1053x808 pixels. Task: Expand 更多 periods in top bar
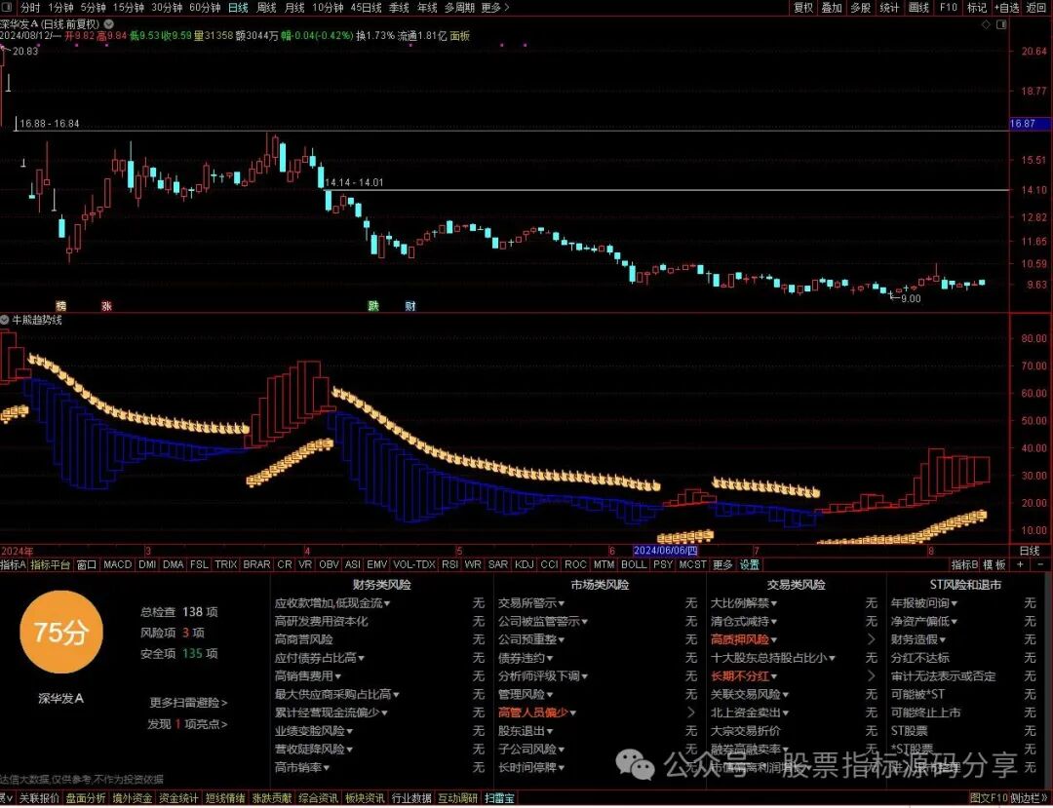coord(495,8)
